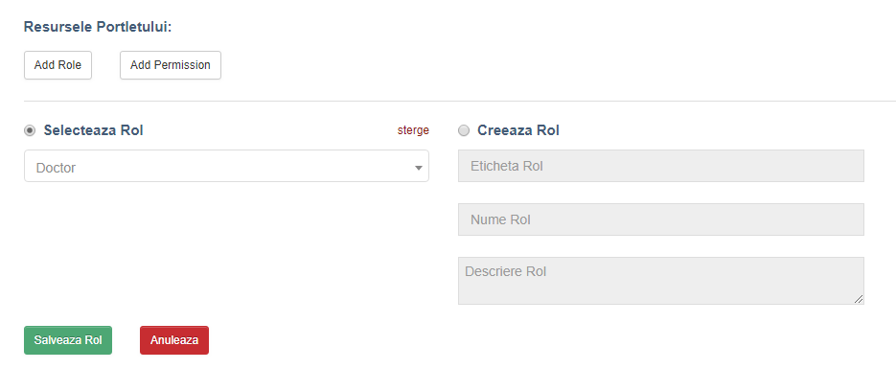Click the Doctor text in the role selector
This screenshot has height=369, width=896.
[56, 168]
